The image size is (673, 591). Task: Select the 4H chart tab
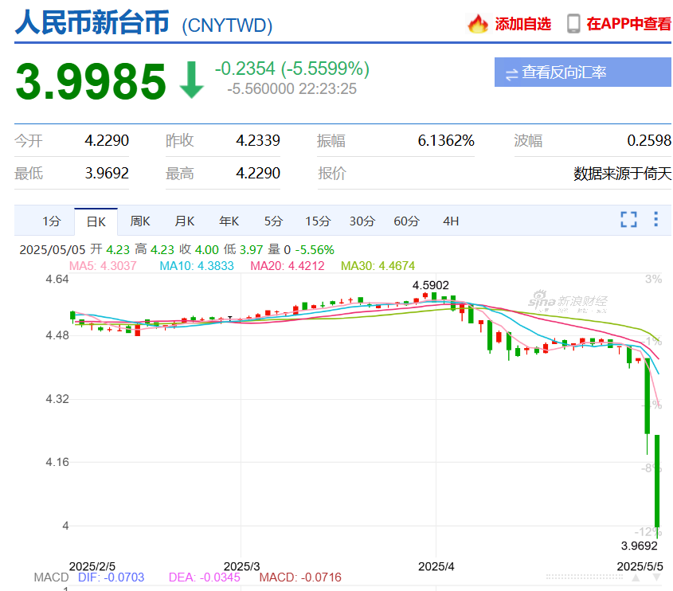pos(451,221)
